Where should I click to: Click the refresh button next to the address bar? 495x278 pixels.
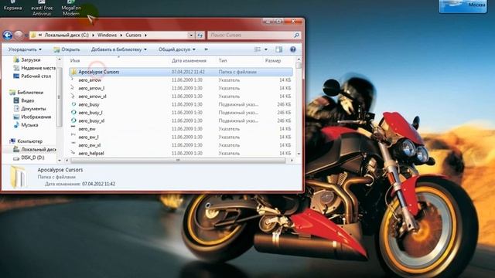click(200, 36)
